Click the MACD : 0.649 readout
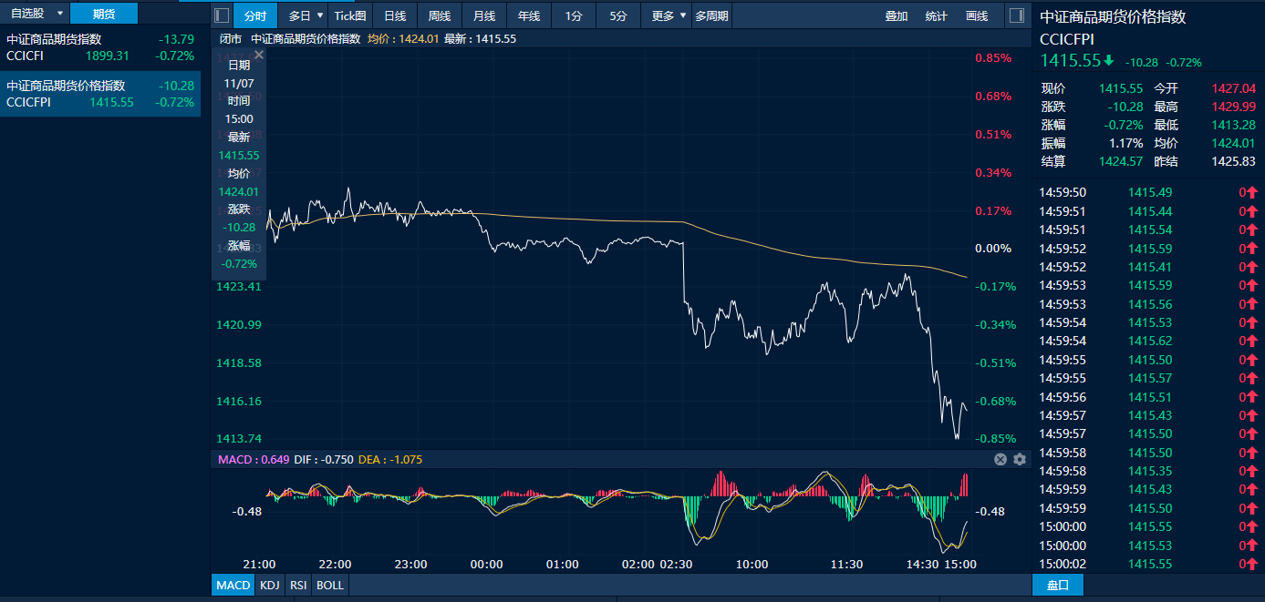 [254, 459]
